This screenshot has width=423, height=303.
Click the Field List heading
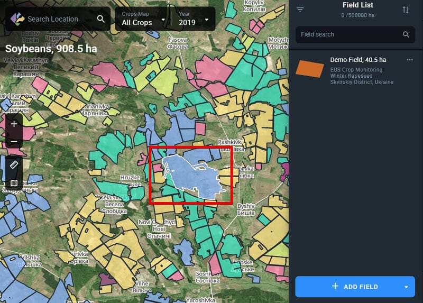(x=358, y=5)
